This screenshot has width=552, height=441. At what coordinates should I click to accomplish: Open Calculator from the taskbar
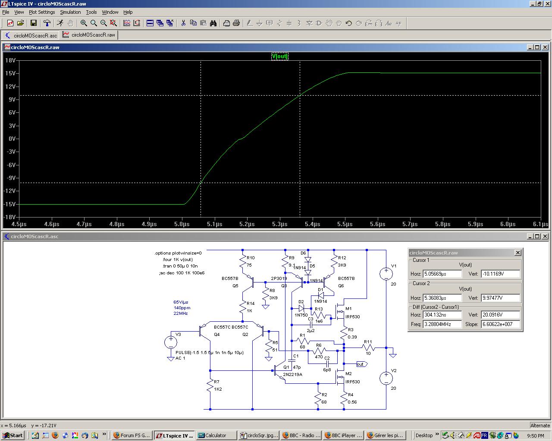(x=216, y=435)
